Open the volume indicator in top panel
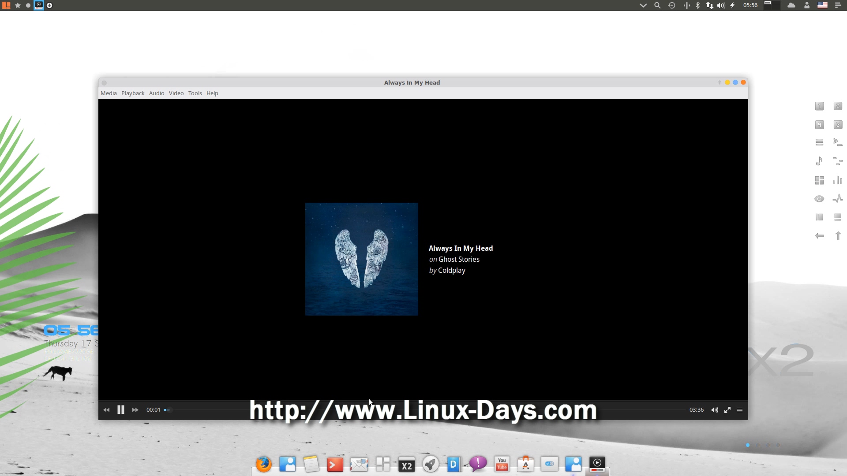847x476 pixels. [x=721, y=5]
